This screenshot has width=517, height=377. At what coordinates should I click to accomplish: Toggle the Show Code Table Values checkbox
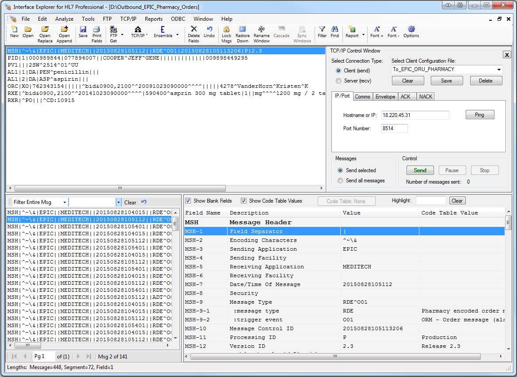243,201
